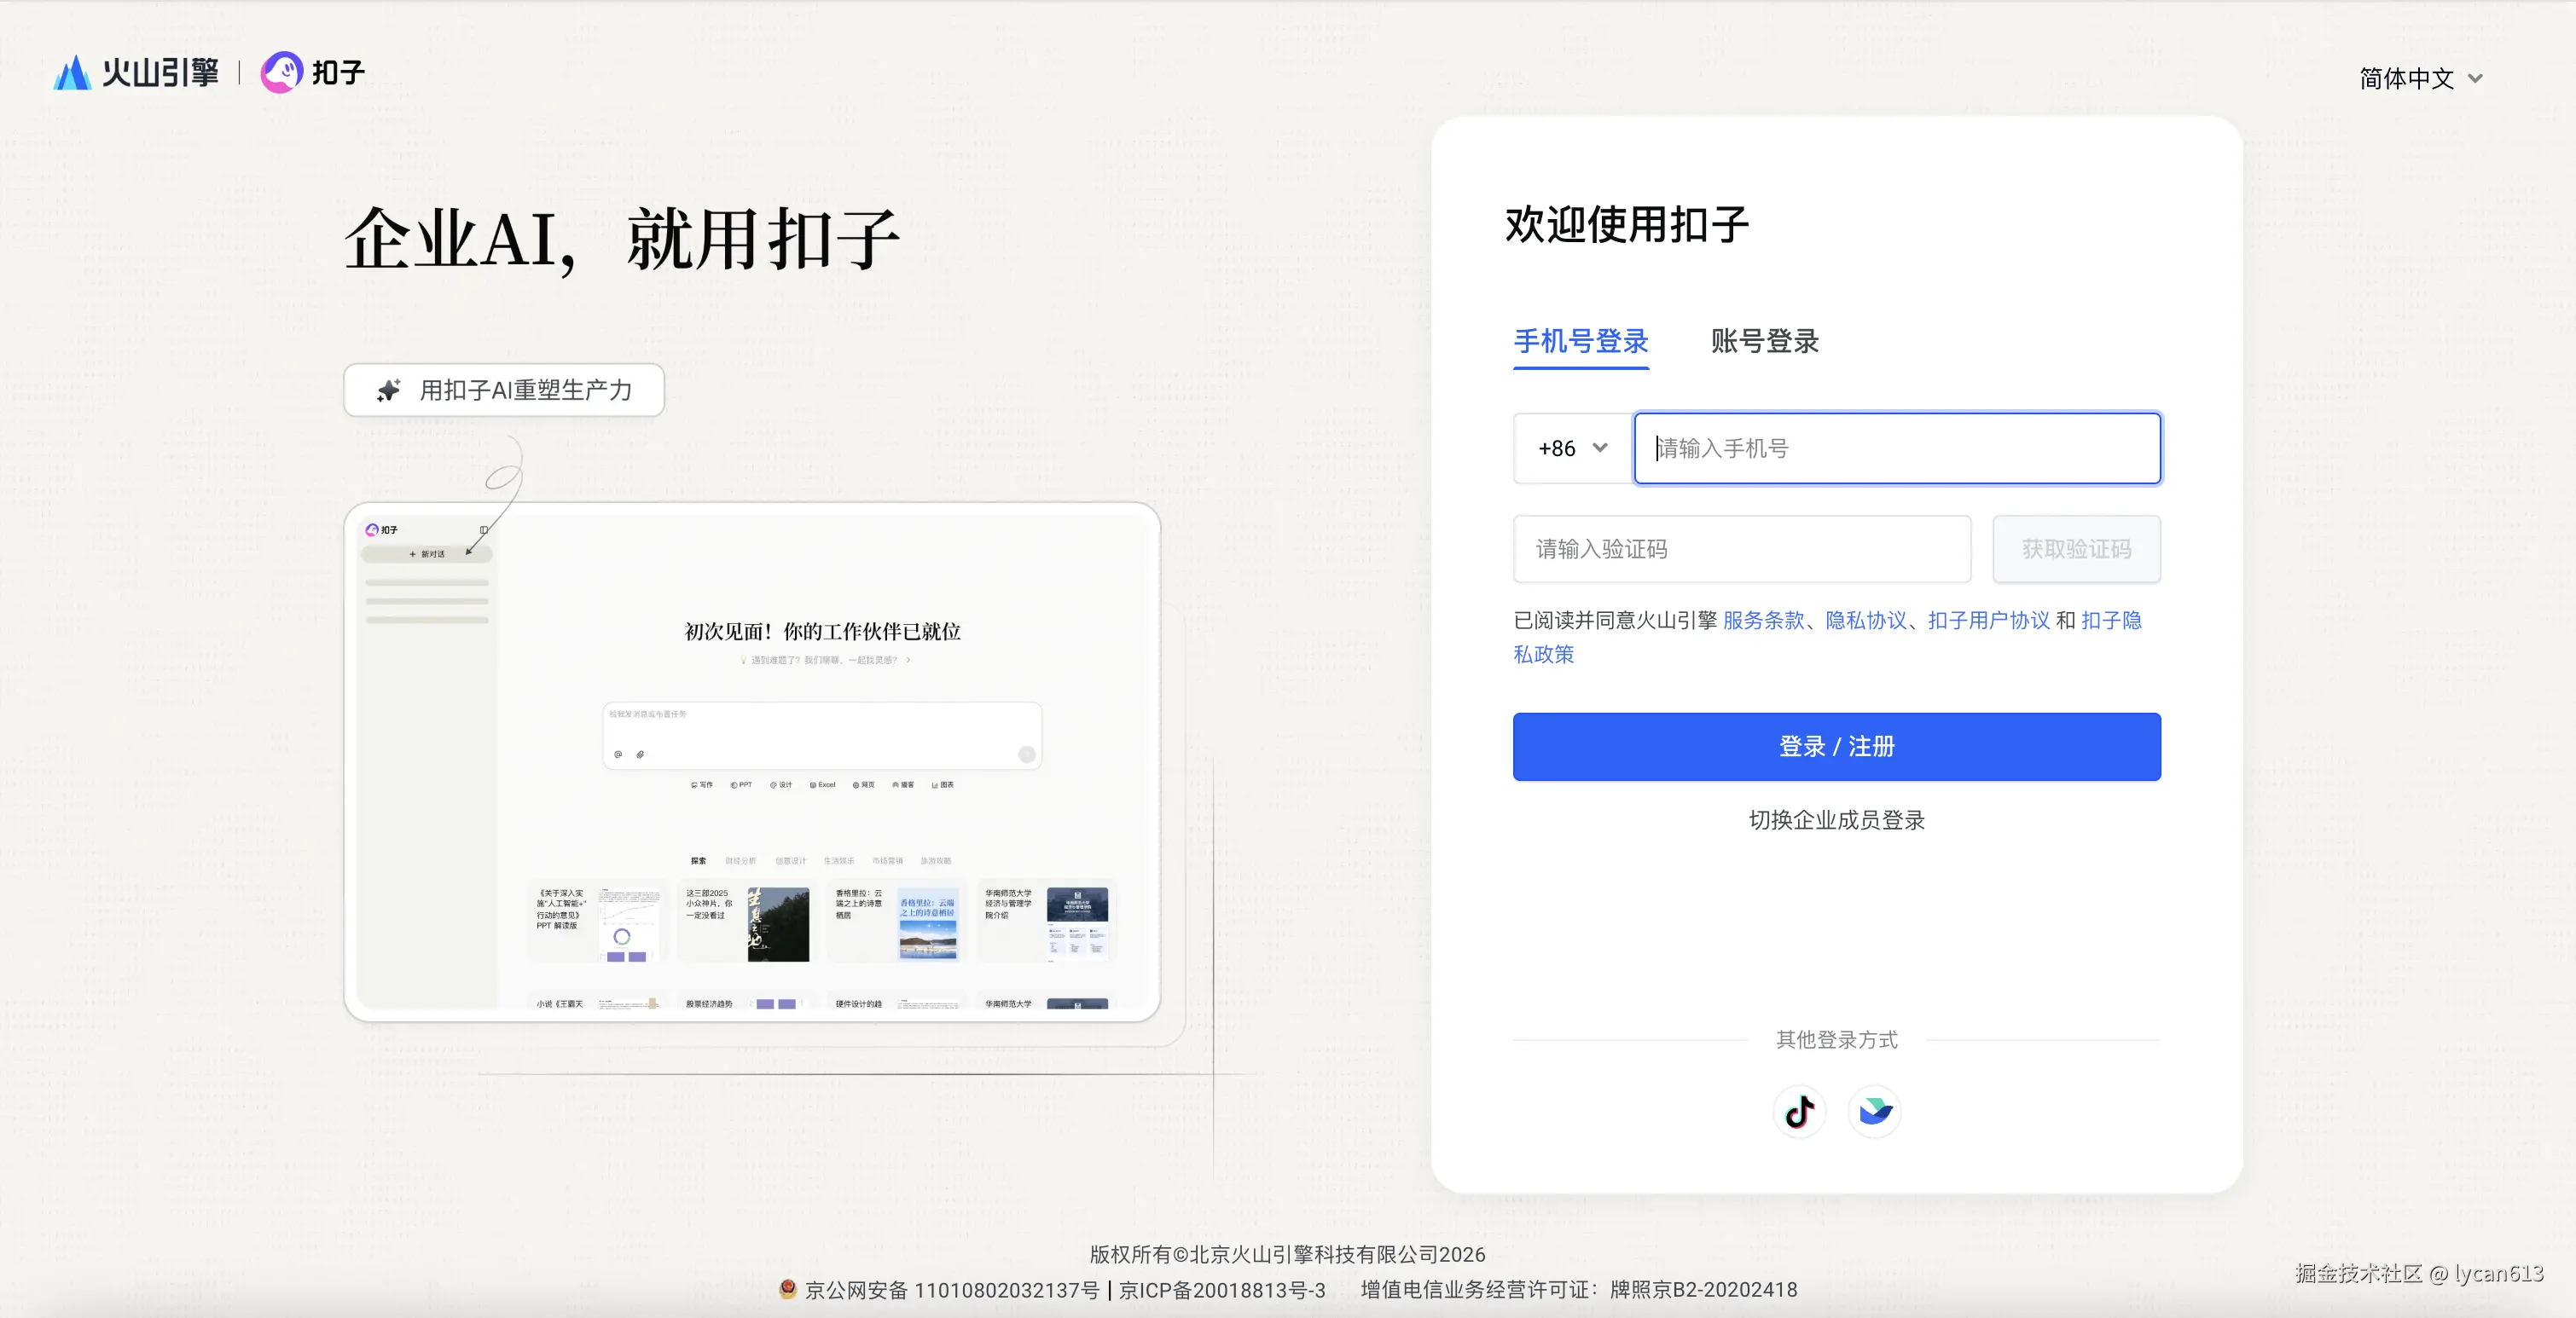Image resolution: width=2576 pixels, height=1318 pixels.
Task: Open the 服务条款 link
Action: pyautogui.click(x=1763, y=621)
